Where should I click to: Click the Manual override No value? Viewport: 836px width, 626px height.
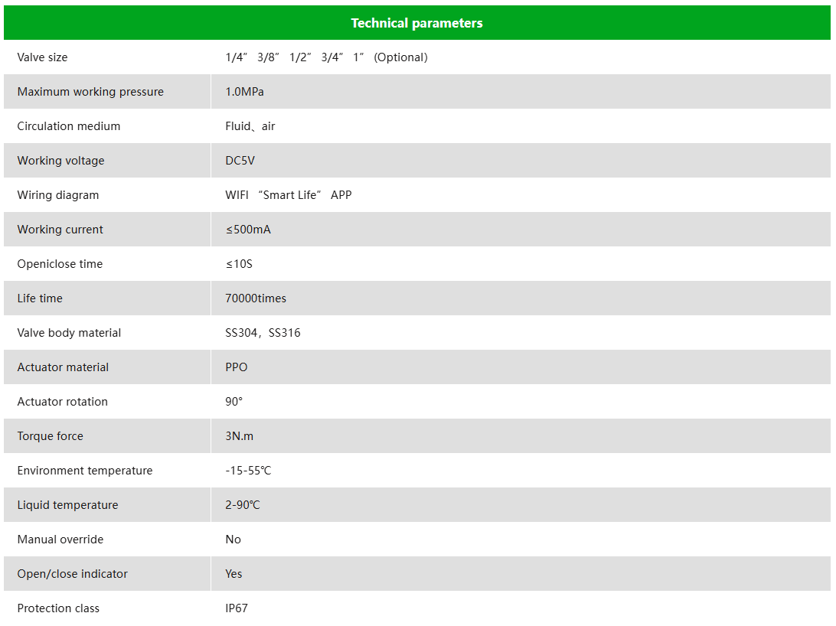tap(233, 540)
